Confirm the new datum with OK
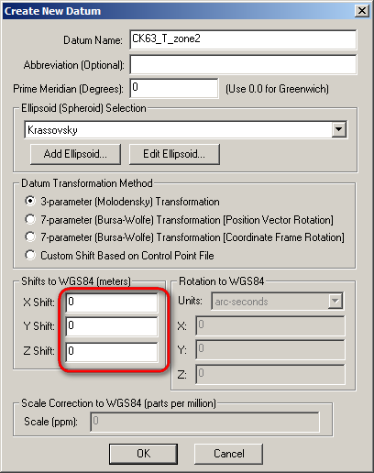374x473 pixels. (x=143, y=454)
